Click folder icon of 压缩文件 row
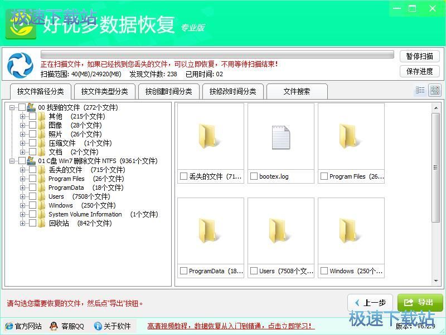This screenshot has height=335, width=446. 41,143
